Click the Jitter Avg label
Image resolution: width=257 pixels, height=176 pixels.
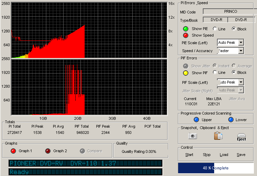[237, 99]
